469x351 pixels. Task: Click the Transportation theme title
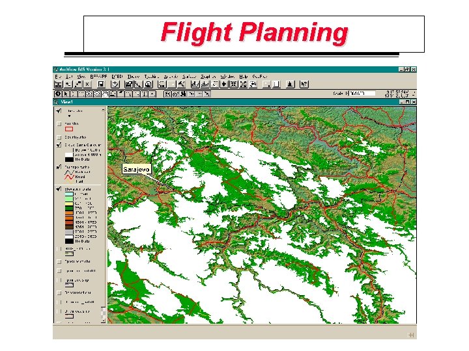coord(77,167)
